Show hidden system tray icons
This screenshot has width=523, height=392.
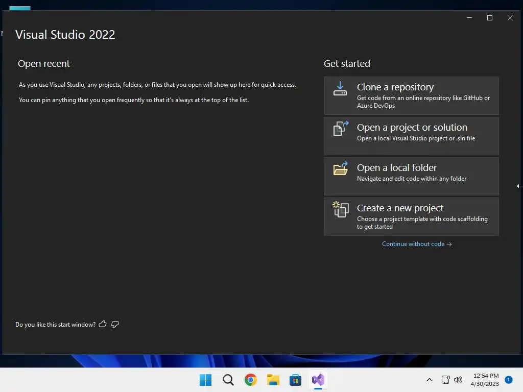click(430, 380)
